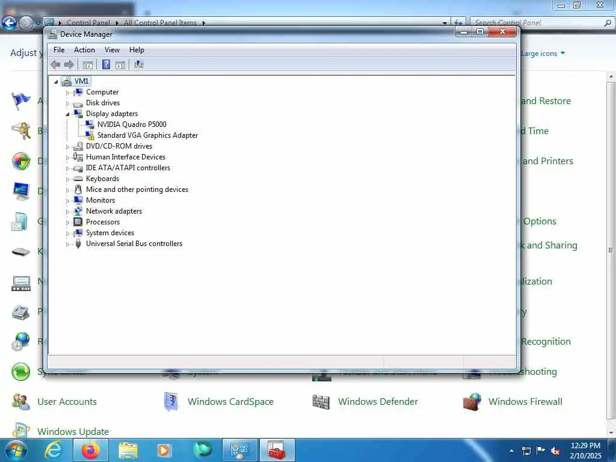Select the VM1 computer root node
This screenshot has width=616, height=462.
81,81
